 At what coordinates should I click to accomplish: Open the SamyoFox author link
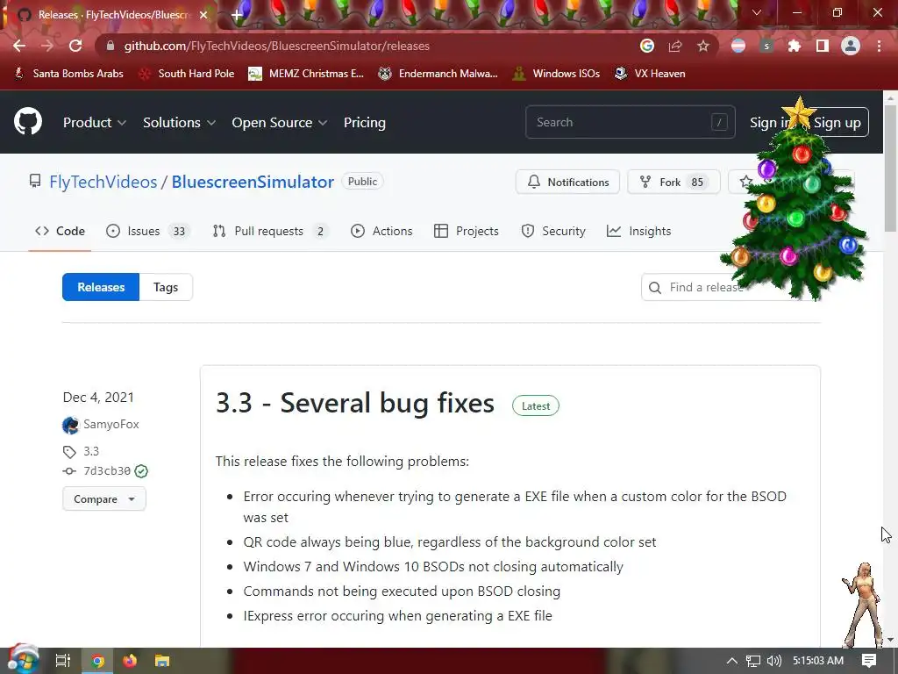111,424
